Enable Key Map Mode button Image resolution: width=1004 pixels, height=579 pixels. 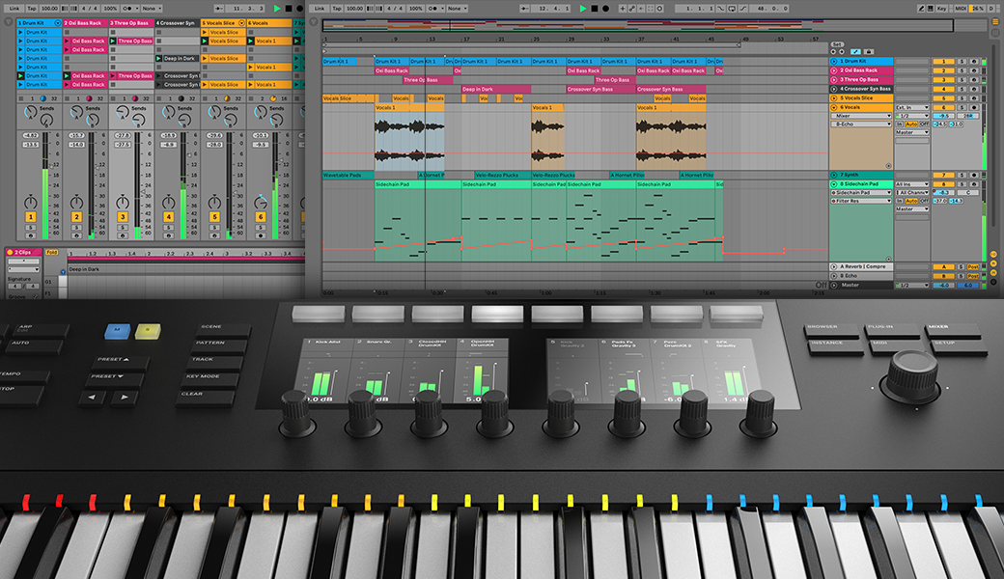click(942, 9)
